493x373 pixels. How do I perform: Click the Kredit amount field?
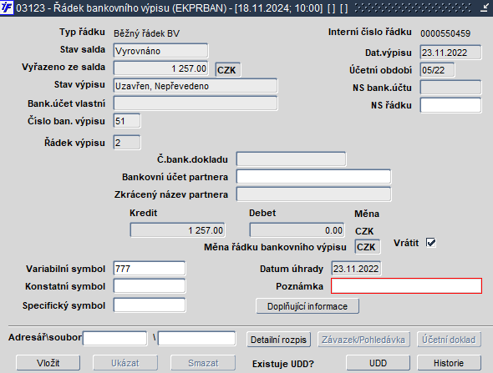177,230
